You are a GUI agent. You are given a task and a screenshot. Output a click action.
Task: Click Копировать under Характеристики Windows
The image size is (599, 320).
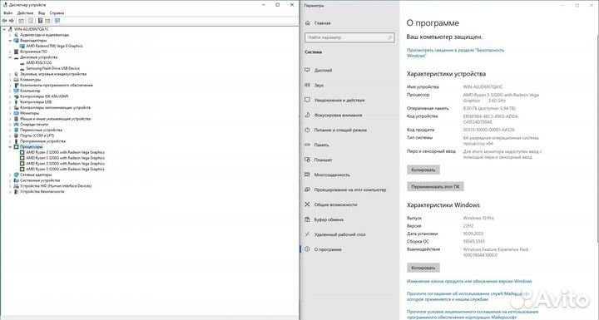click(423, 268)
